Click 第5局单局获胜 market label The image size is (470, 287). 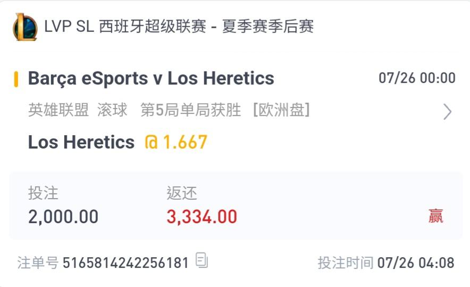pyautogui.click(x=191, y=110)
